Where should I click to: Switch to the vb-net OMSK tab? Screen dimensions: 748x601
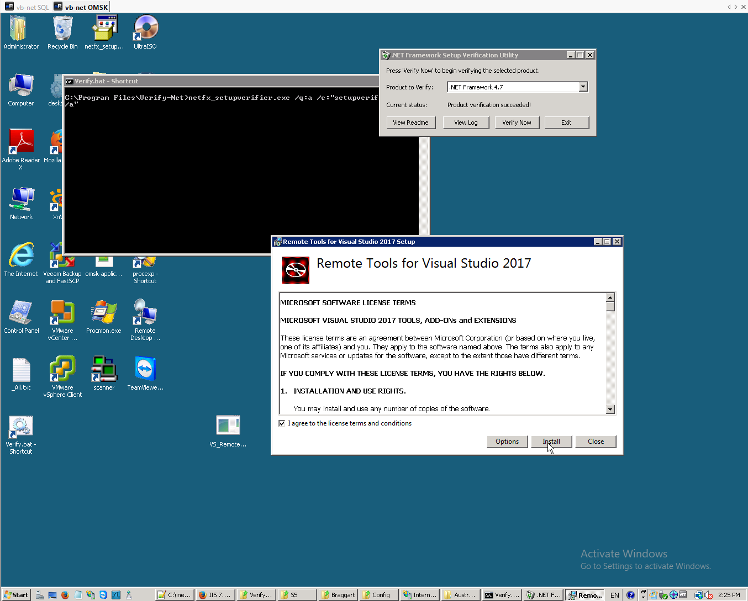point(81,7)
